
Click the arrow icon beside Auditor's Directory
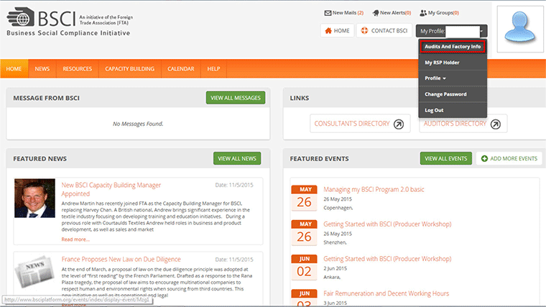point(496,124)
